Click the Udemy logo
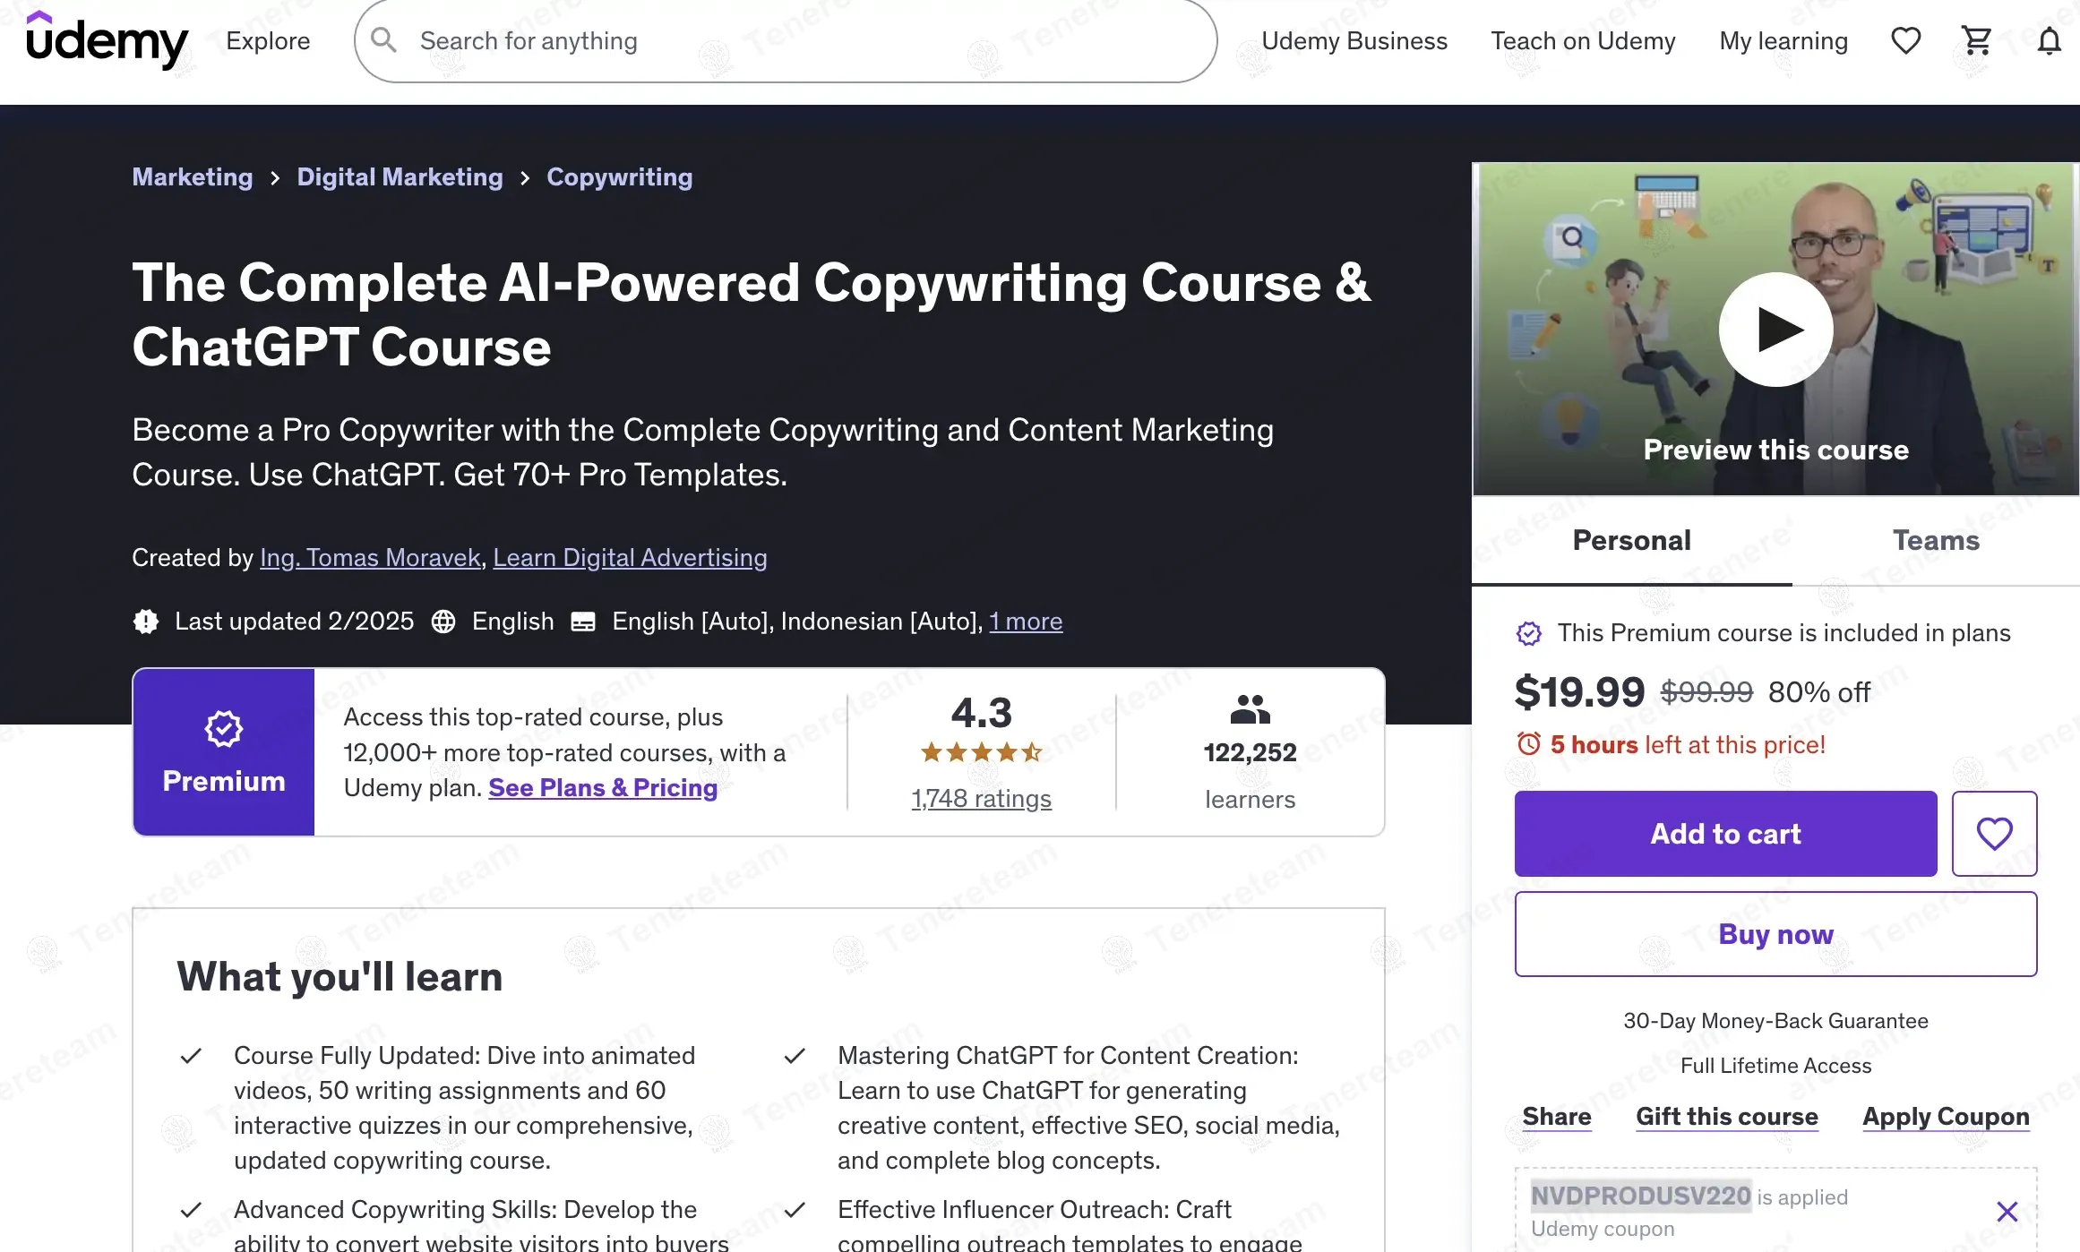2080x1252 pixels. point(107,39)
